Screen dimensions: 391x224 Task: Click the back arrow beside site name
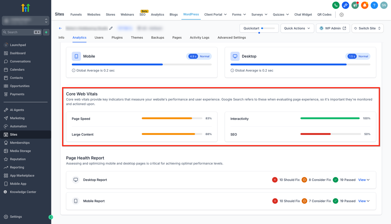pos(60,28)
